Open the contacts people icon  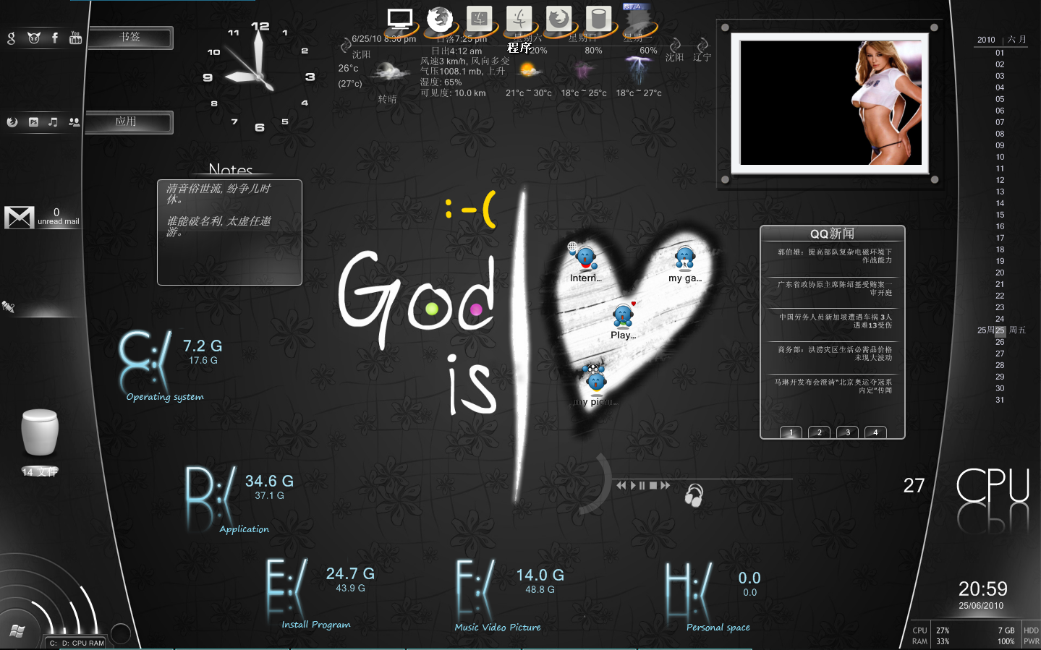pos(74,122)
